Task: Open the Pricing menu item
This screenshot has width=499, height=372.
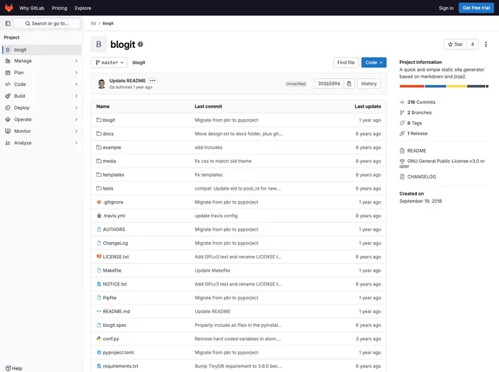Action: [59, 8]
